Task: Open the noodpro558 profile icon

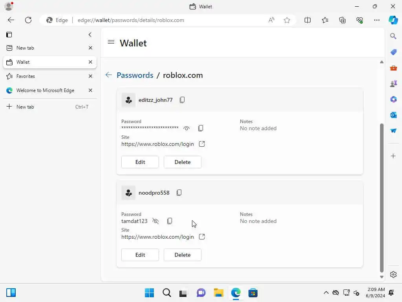Action: pyautogui.click(x=128, y=193)
